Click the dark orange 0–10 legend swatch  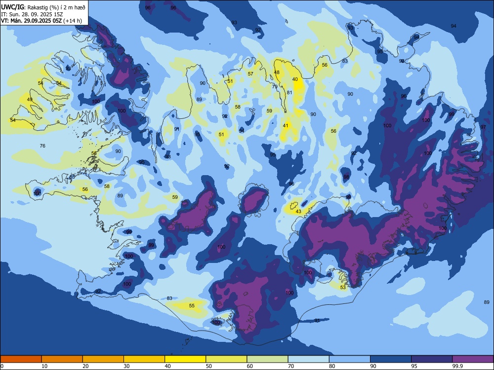coord(21,359)
